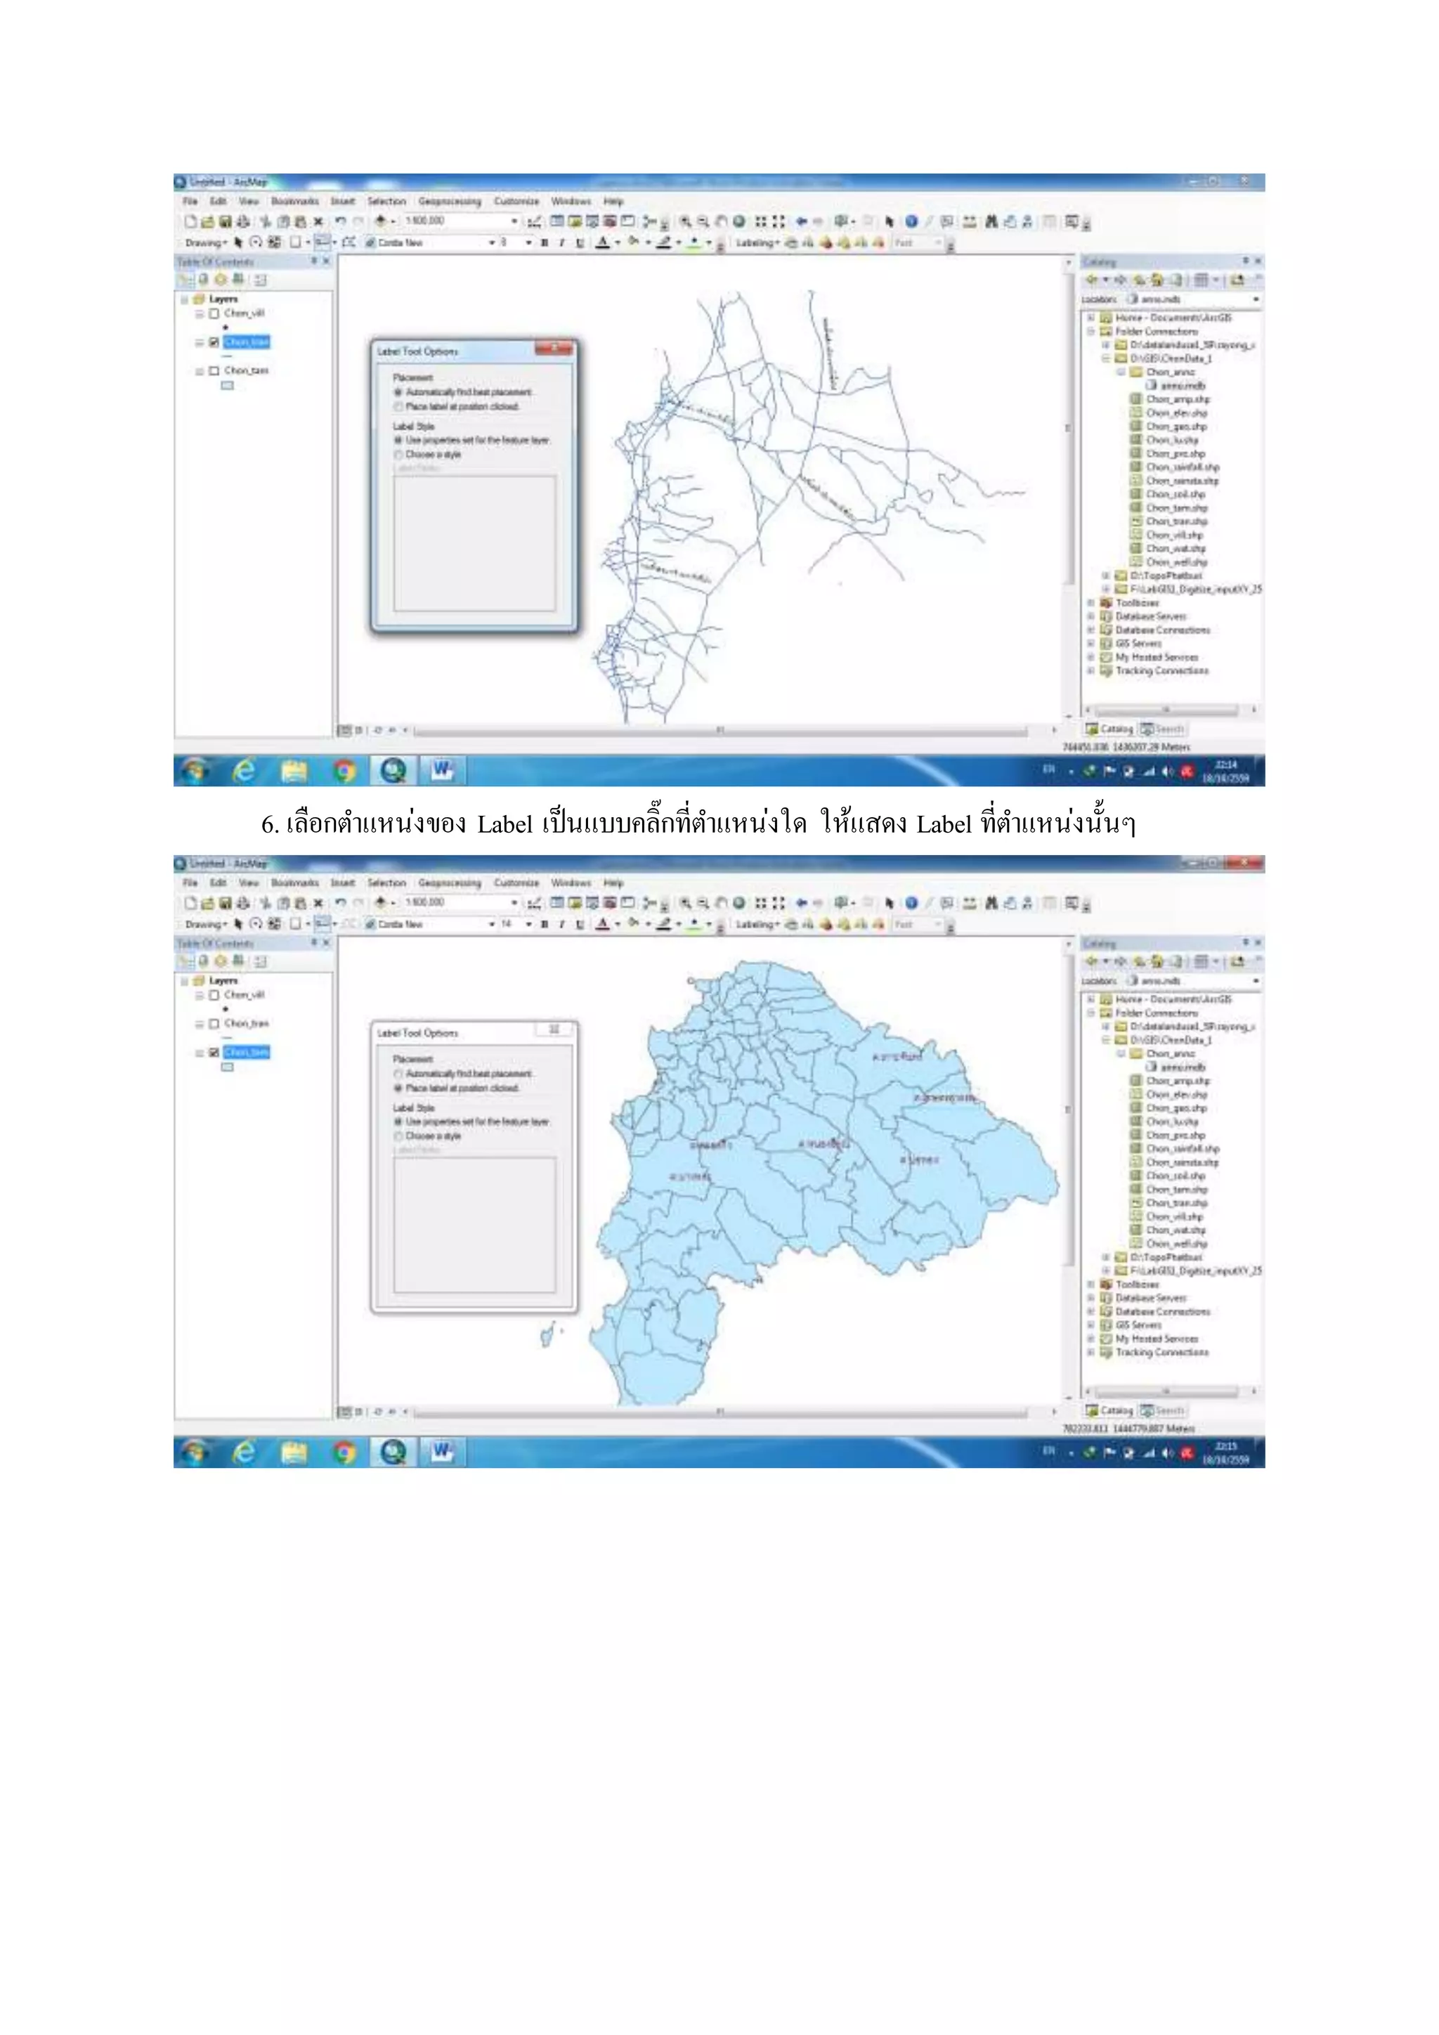Screen dimensions: 1439x2035
Task: Uncheck the checked Chon_tran layer checkbox
Action: 214,342
